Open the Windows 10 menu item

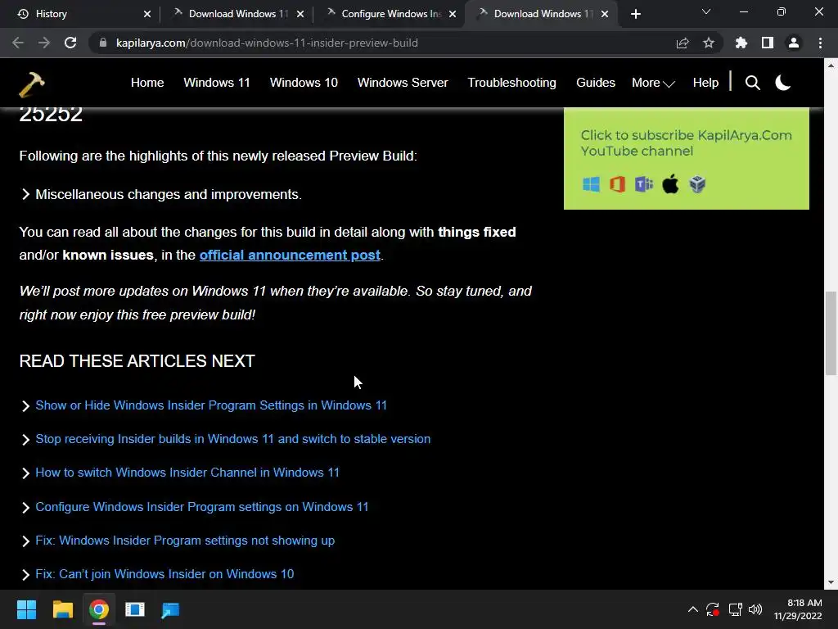tap(304, 83)
